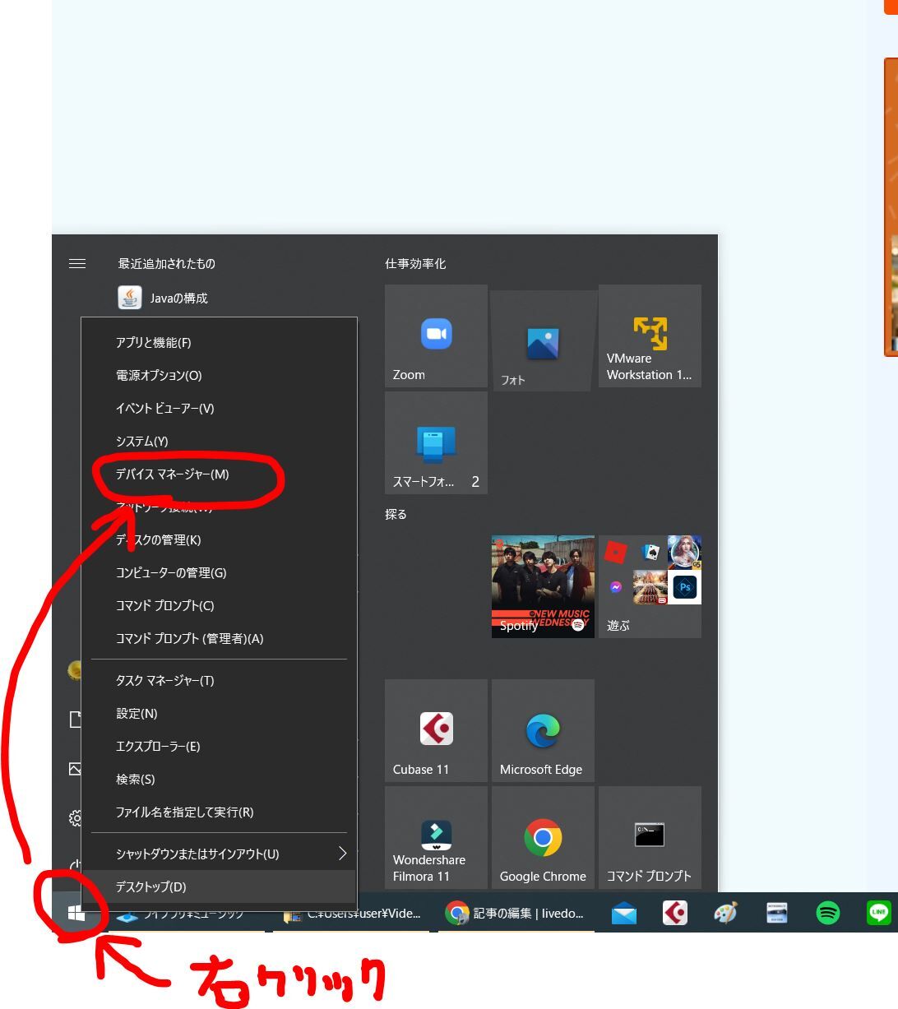Open Spotify icon in taskbar
898x1009 pixels.
coord(828,913)
